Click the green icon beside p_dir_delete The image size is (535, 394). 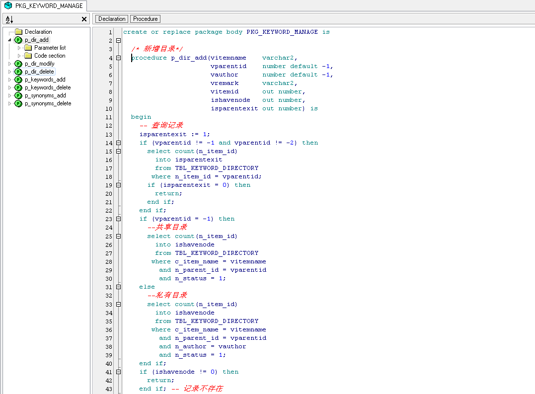click(x=18, y=72)
